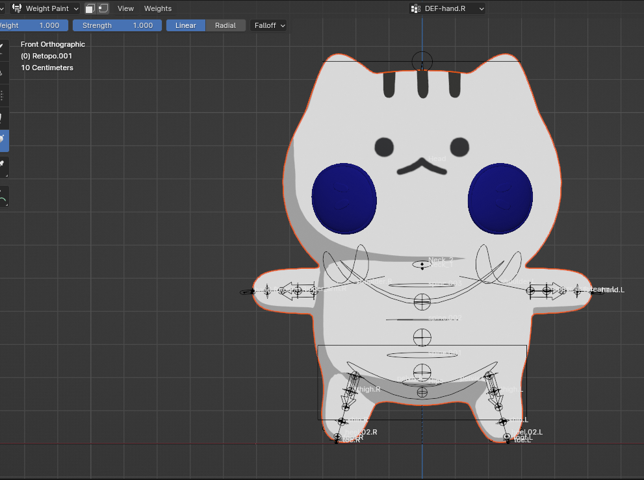Viewport: 644px width, 480px height.
Task: Open the View menu
Action: [x=125, y=8]
